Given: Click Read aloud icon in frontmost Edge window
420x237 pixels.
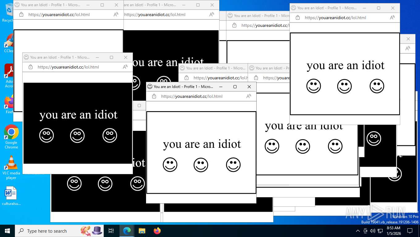Looking at the screenshot, I should tap(249, 96).
